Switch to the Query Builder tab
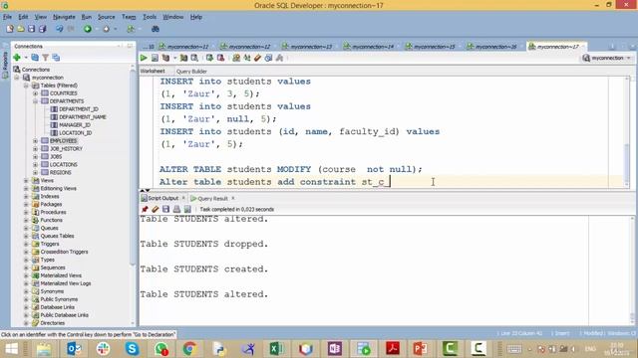The width and height of the screenshot is (638, 358). click(191, 72)
